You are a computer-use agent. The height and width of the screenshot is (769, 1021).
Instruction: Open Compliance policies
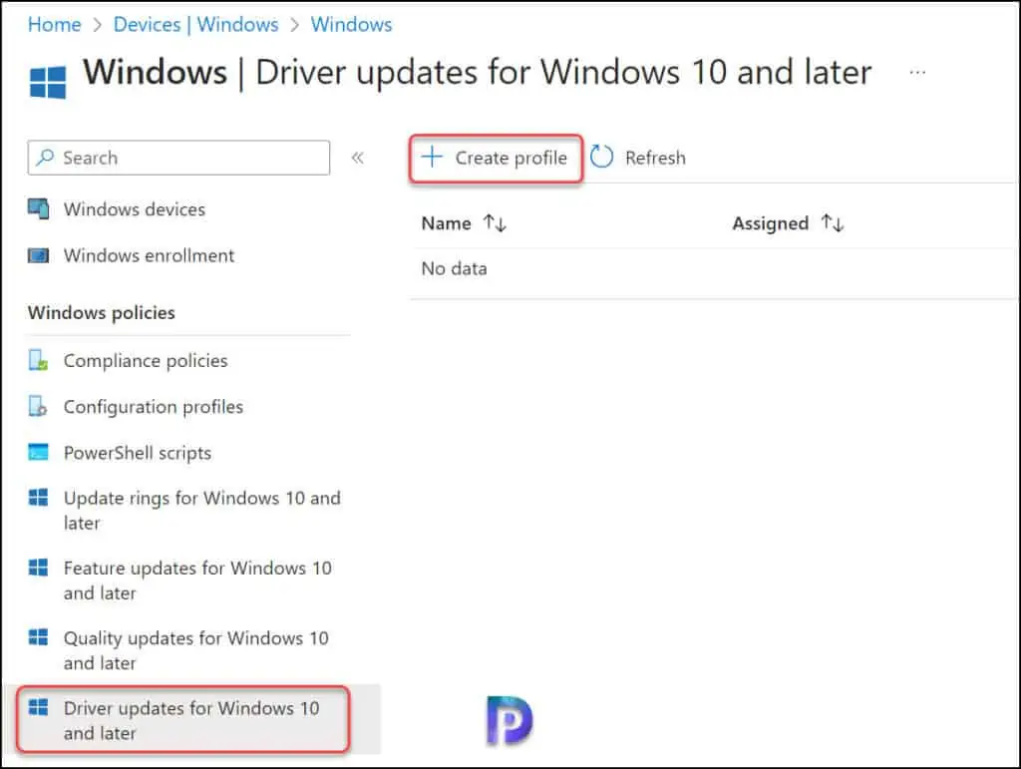click(146, 361)
